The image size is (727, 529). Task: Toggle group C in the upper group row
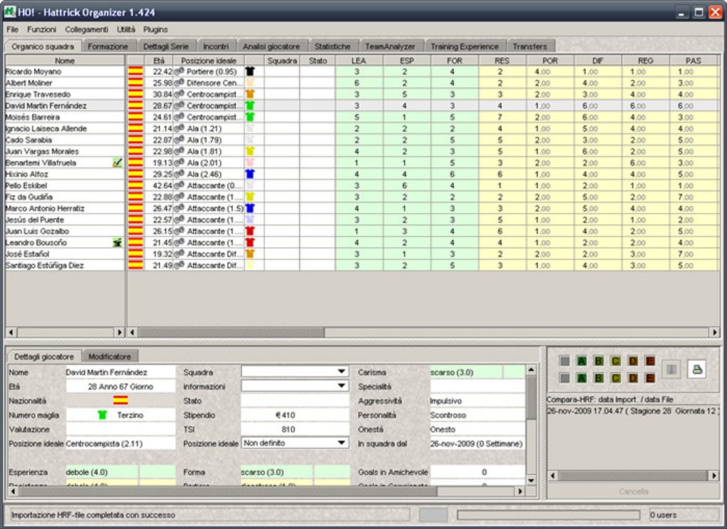(616, 361)
